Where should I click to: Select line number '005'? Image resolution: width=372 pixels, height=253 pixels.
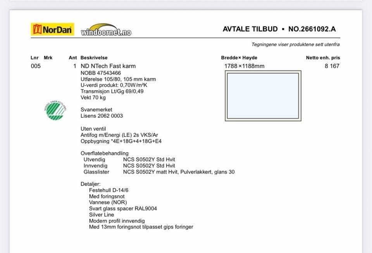click(x=36, y=66)
